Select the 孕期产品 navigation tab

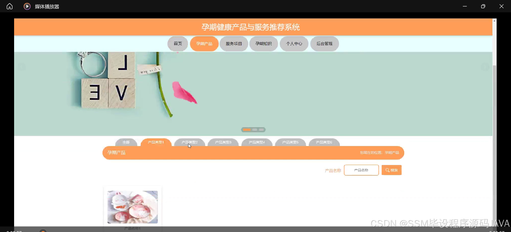click(x=204, y=44)
